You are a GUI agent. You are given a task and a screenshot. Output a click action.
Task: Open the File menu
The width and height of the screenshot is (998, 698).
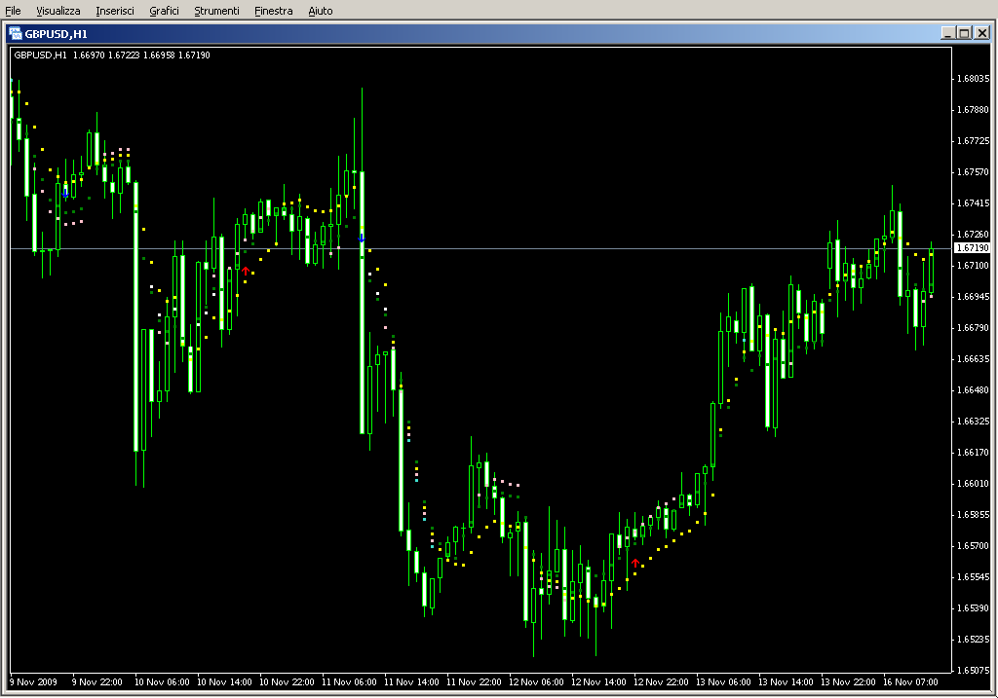click(13, 11)
